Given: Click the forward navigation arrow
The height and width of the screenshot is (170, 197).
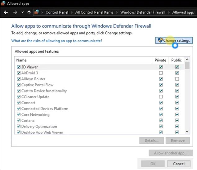Looking at the screenshot, I should (15, 12).
